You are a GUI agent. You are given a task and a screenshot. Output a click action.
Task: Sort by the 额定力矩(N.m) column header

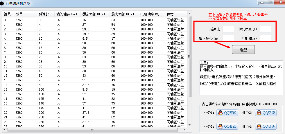coord(95,14)
